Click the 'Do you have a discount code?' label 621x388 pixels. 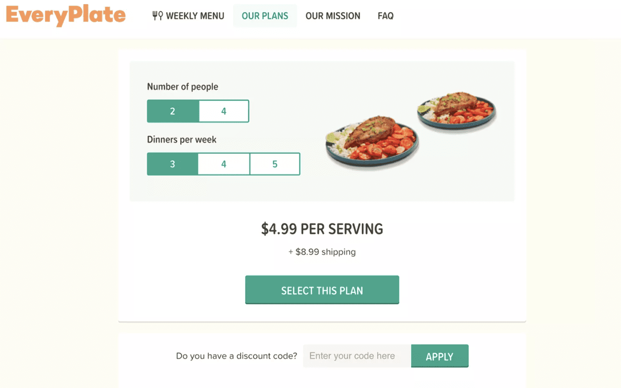click(x=236, y=356)
